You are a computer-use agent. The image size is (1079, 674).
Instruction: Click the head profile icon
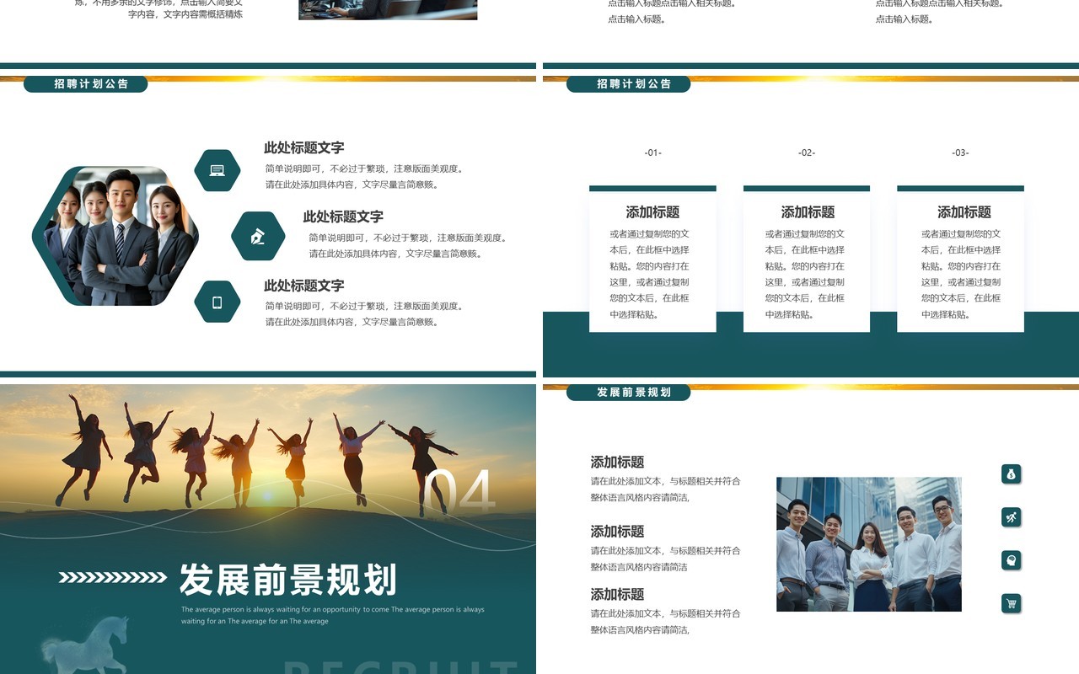pyautogui.click(x=1012, y=559)
